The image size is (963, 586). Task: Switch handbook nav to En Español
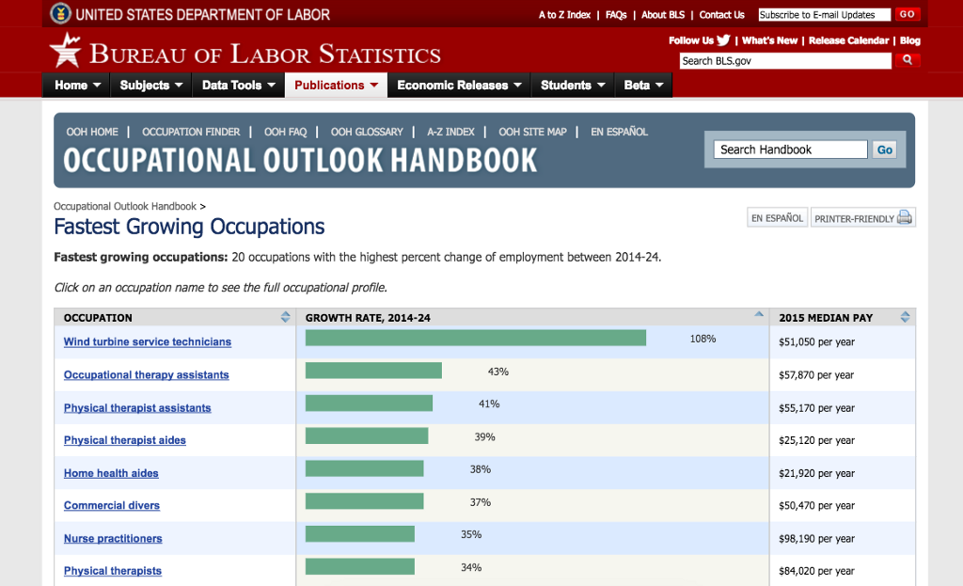click(619, 132)
